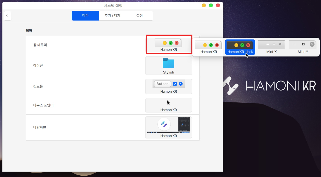Click the radio button in 컨트롤 preview
This screenshot has width=321, height=177.
pyautogui.click(x=181, y=84)
